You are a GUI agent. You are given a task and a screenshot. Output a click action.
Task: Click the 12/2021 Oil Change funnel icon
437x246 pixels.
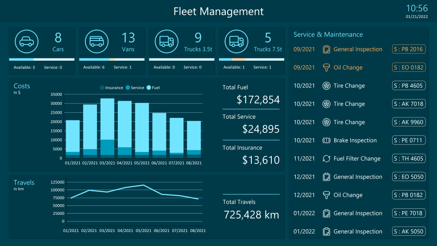pyautogui.click(x=326, y=195)
